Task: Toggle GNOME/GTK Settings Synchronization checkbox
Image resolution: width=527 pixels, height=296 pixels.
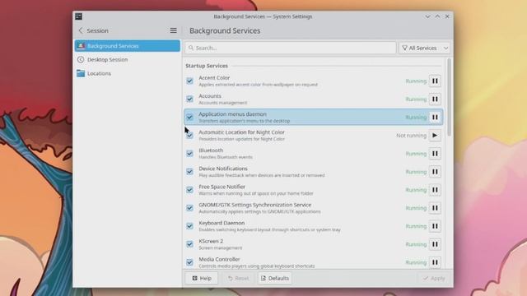Action: click(x=189, y=208)
